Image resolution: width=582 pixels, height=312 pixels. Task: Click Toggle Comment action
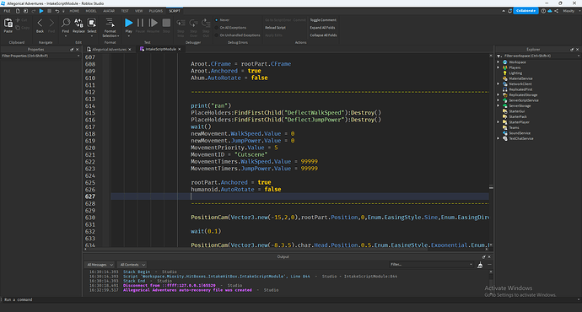(323, 20)
